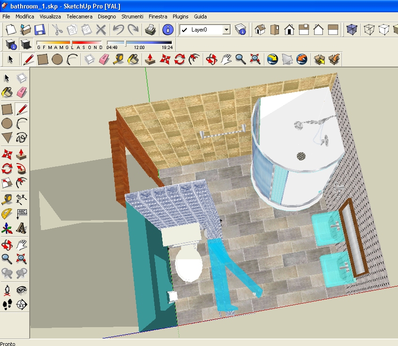Click the Open file folder icon

(x=25, y=30)
